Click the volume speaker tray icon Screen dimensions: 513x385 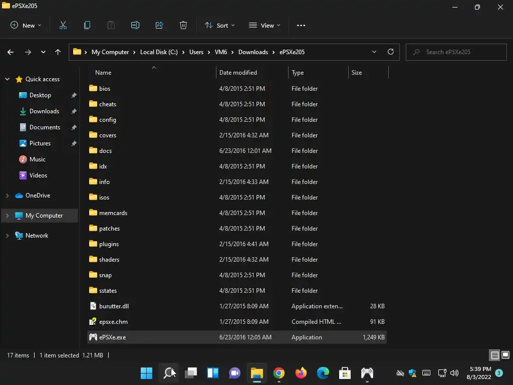454,373
